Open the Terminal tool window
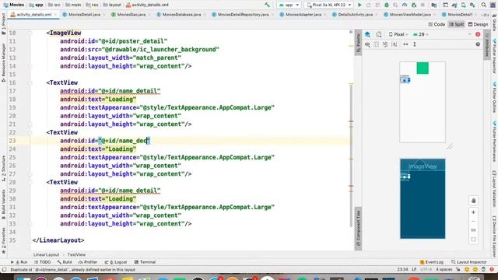This screenshot has height=280, width=498. 145,262
